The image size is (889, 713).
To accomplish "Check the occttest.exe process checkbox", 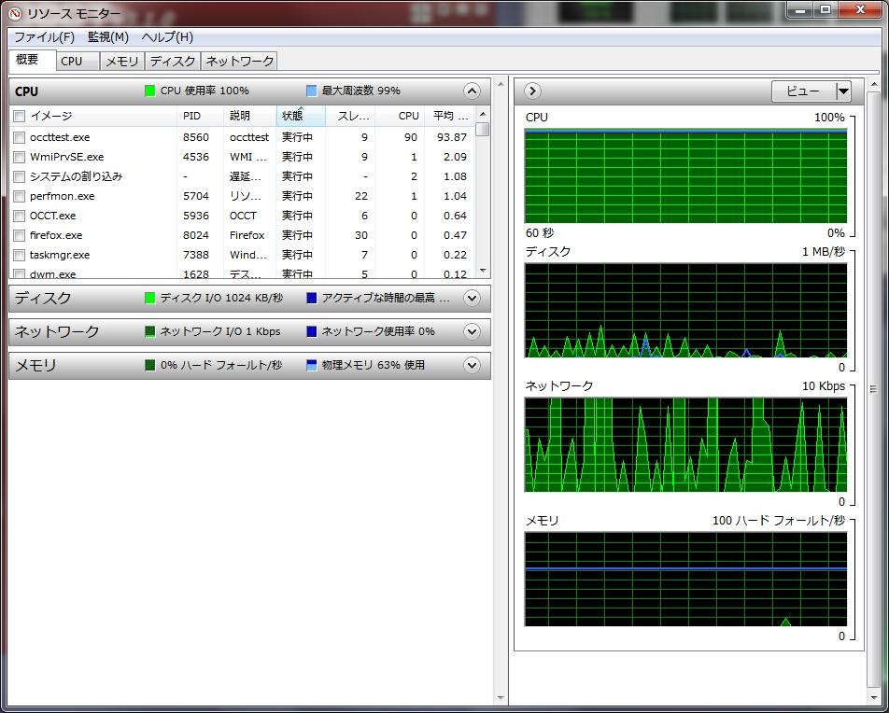I will [x=20, y=137].
